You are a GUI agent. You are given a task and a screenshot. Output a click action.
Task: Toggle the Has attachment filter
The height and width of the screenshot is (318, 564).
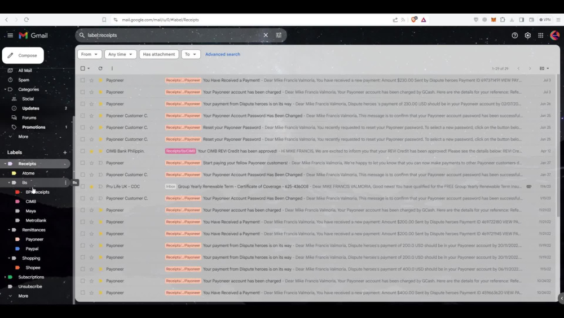pyautogui.click(x=158, y=54)
